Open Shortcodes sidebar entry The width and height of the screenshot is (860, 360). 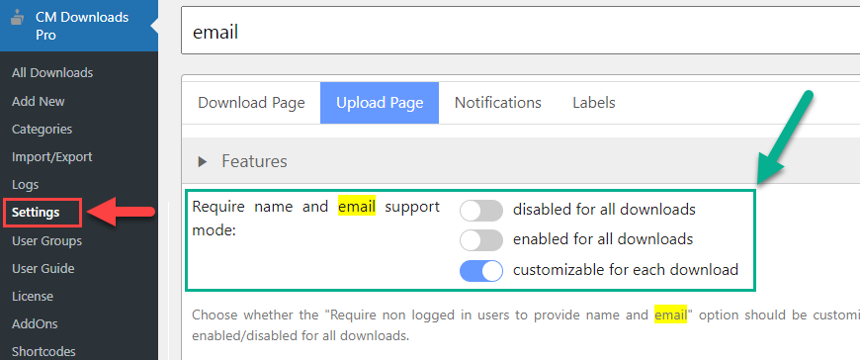tap(43, 352)
